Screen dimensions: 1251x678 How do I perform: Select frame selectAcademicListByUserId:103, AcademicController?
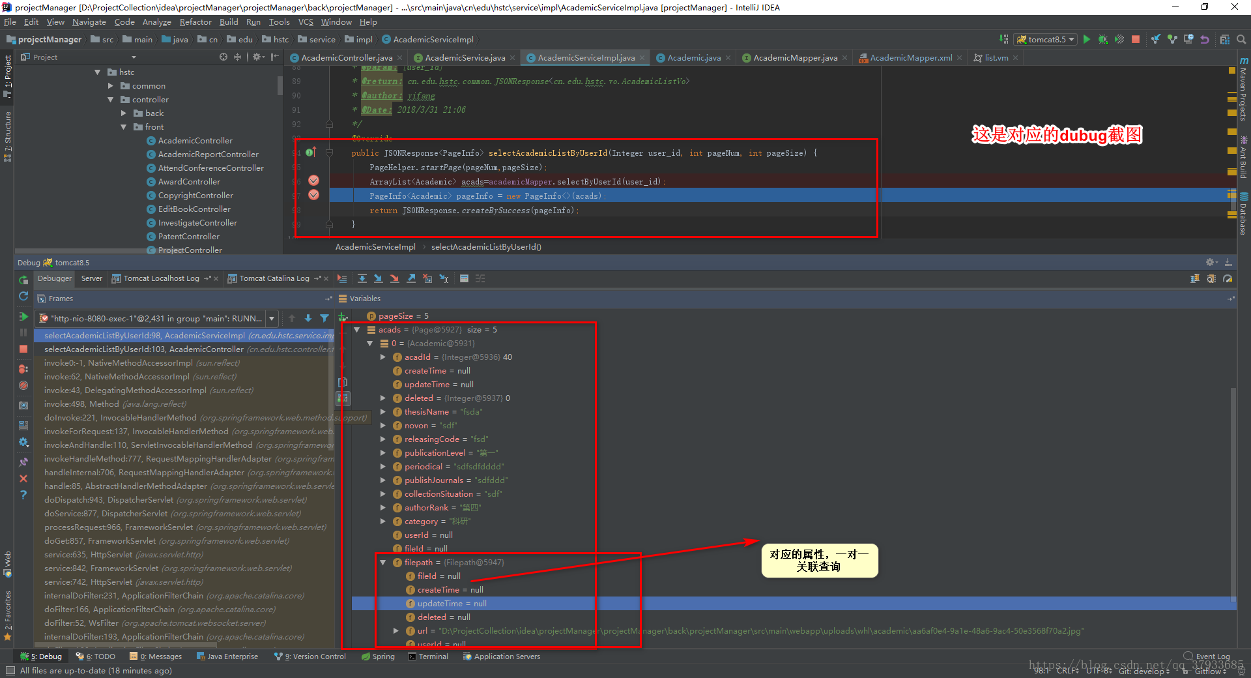pyautogui.click(x=184, y=349)
